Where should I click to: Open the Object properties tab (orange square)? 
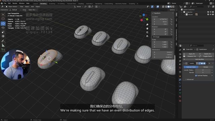(x=180, y=76)
